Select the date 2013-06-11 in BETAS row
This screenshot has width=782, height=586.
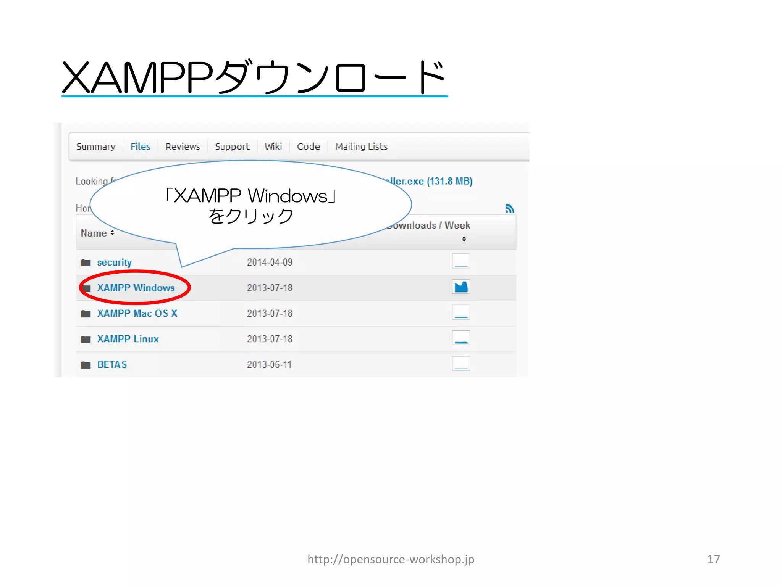tap(269, 365)
